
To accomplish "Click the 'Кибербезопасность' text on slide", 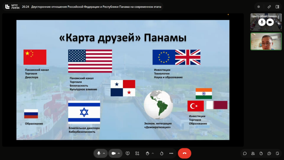I will [82, 132].
